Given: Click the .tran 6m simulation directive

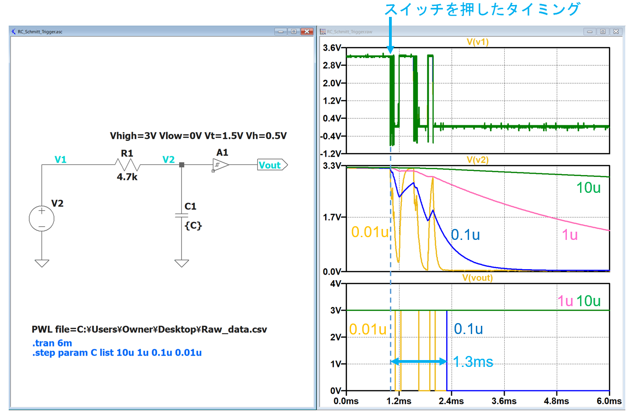Looking at the screenshot, I should coord(52,343).
